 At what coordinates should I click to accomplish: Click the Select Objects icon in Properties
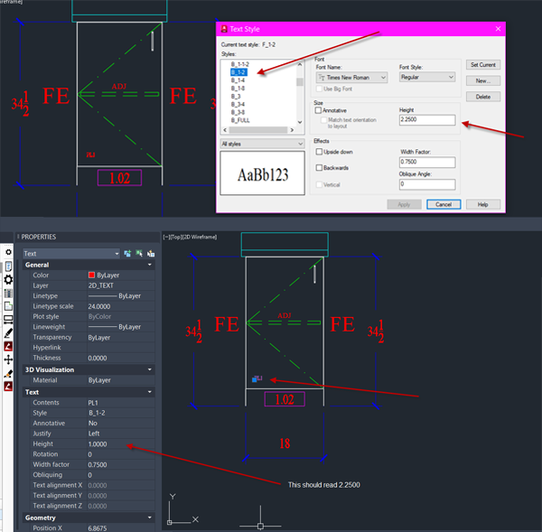(140, 254)
